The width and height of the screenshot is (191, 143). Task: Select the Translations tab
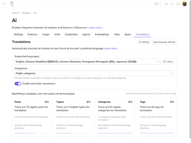(142, 35)
